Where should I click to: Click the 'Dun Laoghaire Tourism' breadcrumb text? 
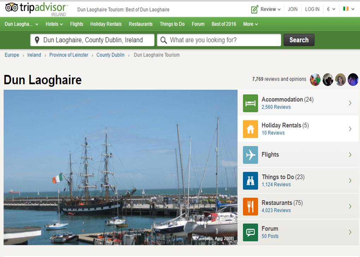click(157, 55)
